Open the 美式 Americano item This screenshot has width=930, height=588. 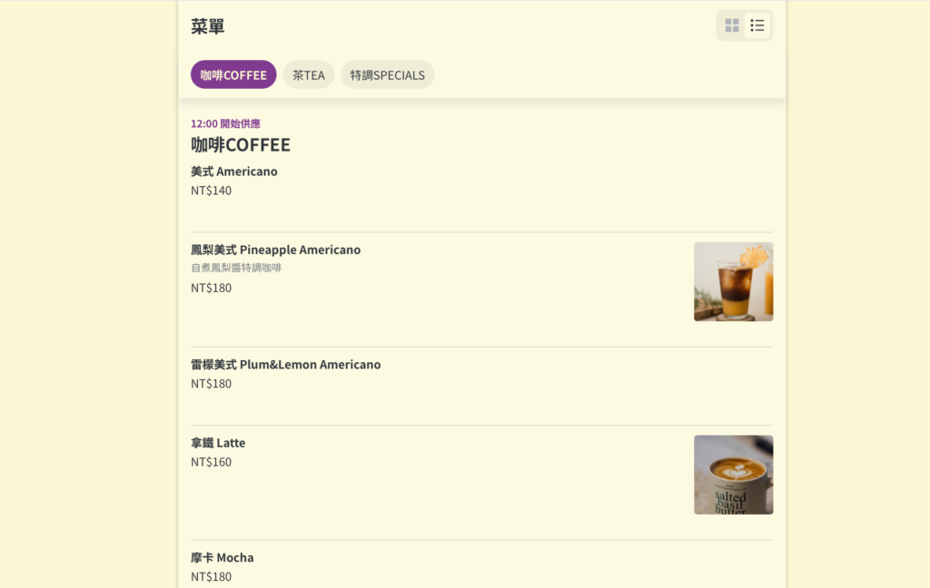[481, 193]
